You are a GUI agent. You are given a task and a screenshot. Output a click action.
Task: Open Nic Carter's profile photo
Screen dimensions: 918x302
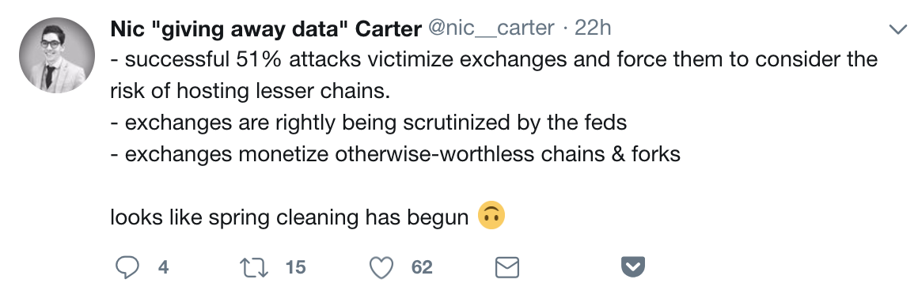[x=57, y=55]
